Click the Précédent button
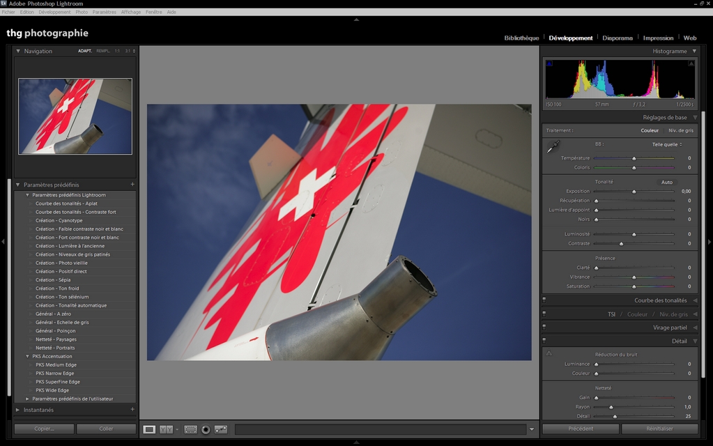This screenshot has width=713, height=446. click(581, 429)
